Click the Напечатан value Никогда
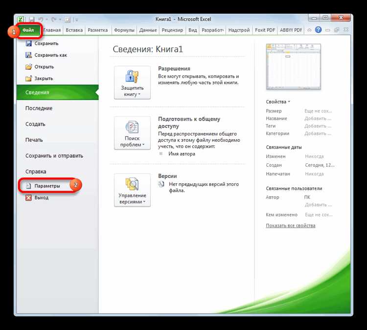This screenshot has height=330, width=367. [314, 174]
